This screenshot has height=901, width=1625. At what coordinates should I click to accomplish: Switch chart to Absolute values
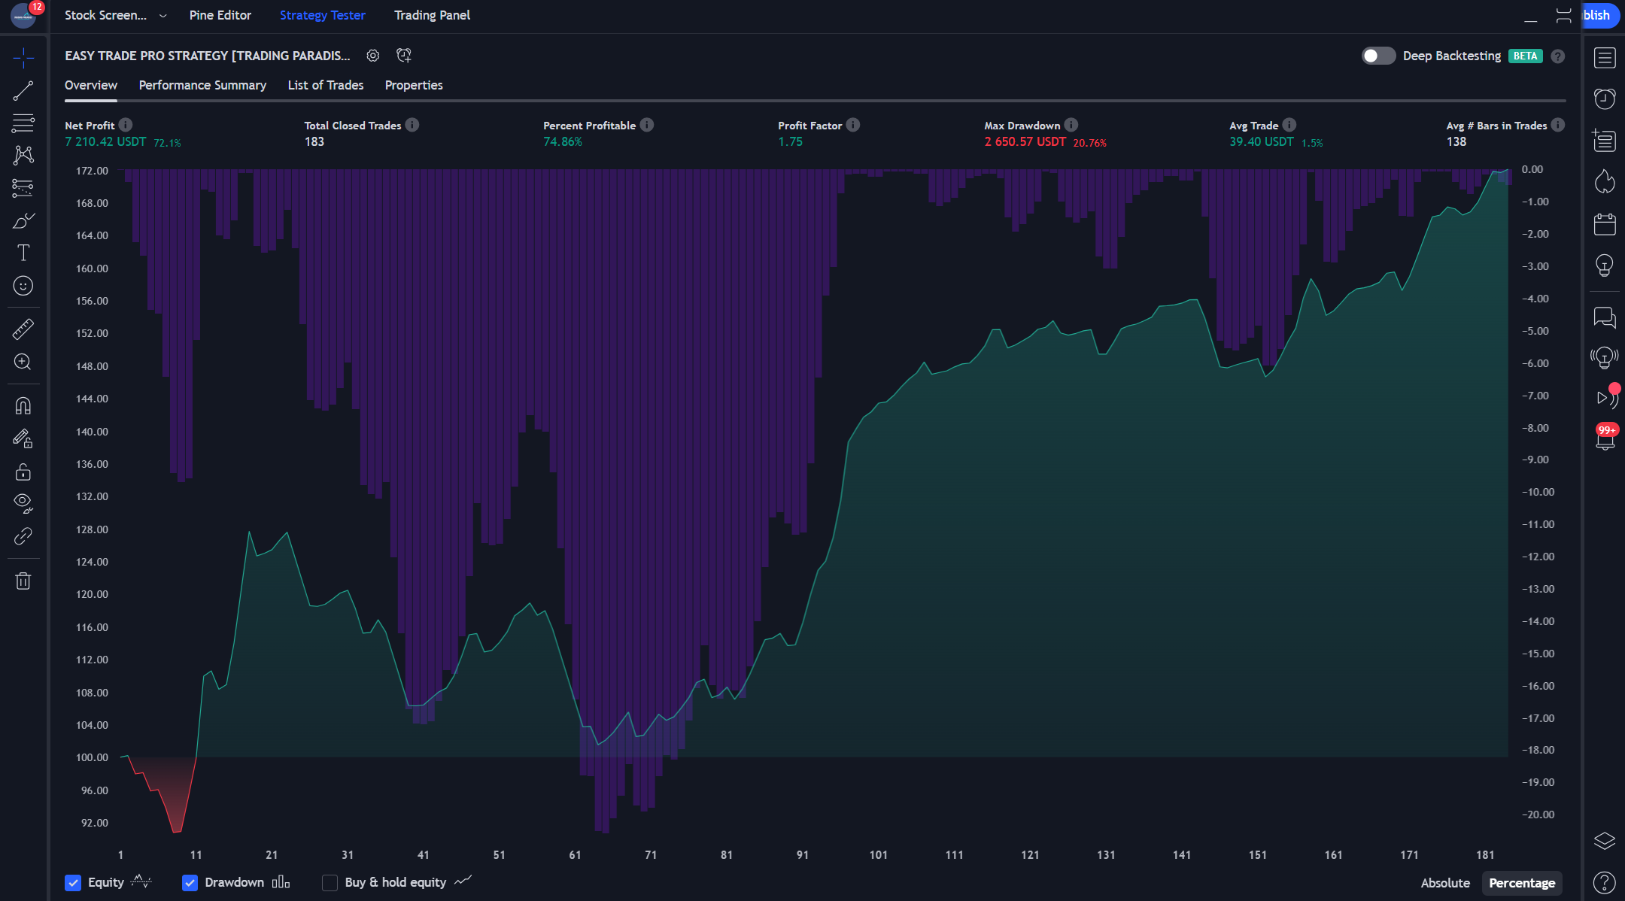point(1444,883)
